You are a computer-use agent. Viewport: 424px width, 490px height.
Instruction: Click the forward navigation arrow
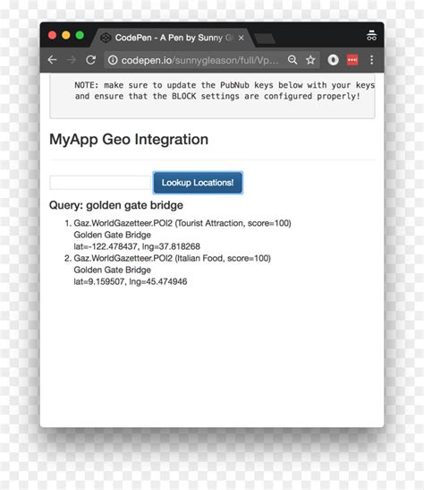[72, 60]
